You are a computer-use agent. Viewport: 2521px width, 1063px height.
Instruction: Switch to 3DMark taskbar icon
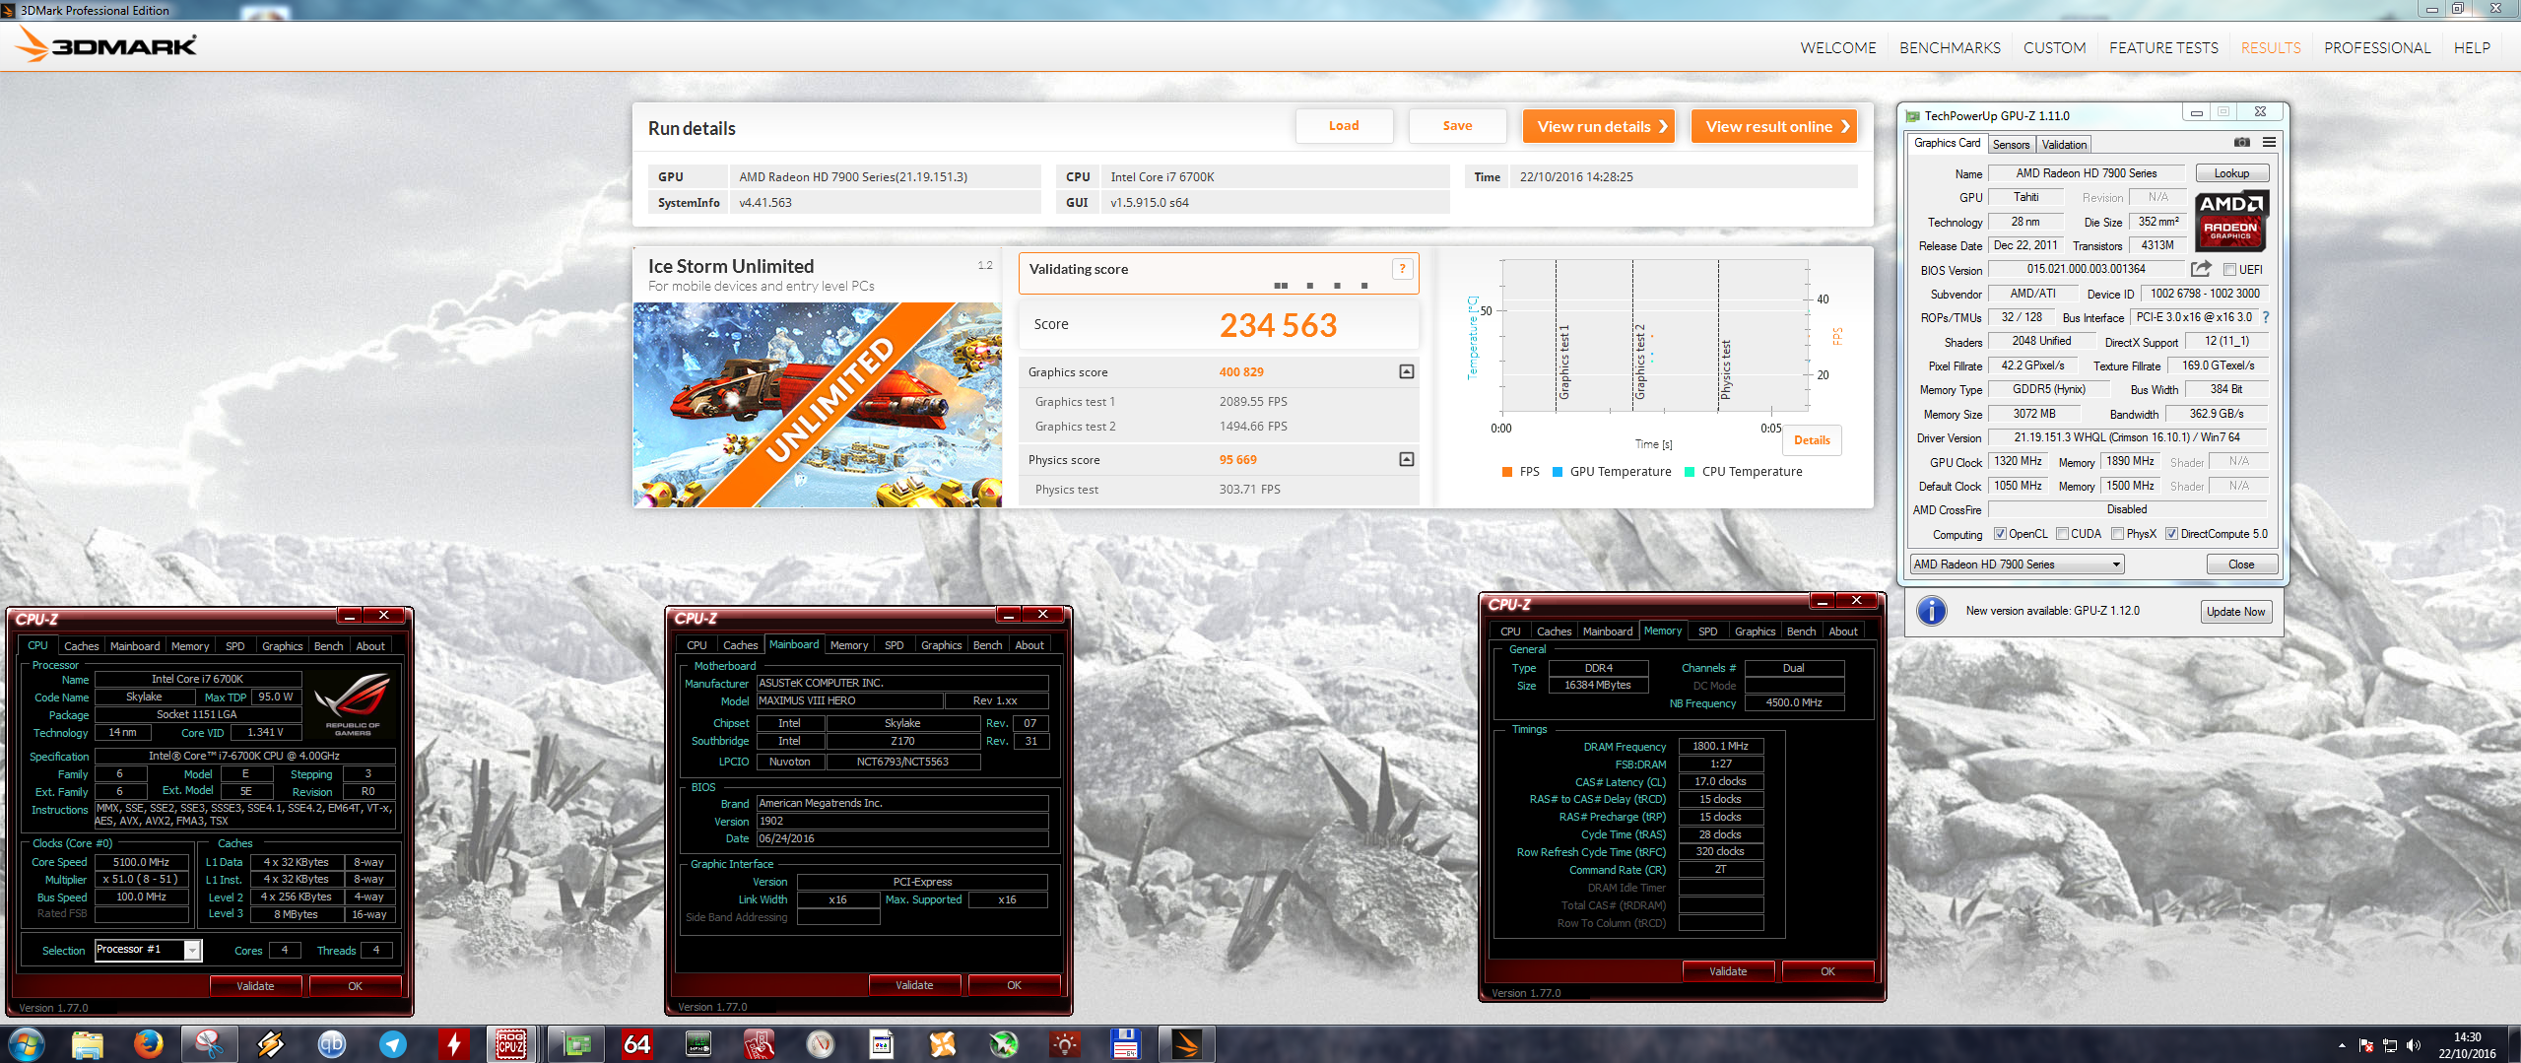coord(1187,1044)
